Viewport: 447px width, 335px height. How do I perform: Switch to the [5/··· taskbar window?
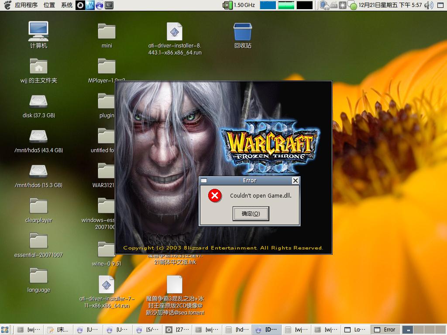pyautogui.click(x=147, y=330)
